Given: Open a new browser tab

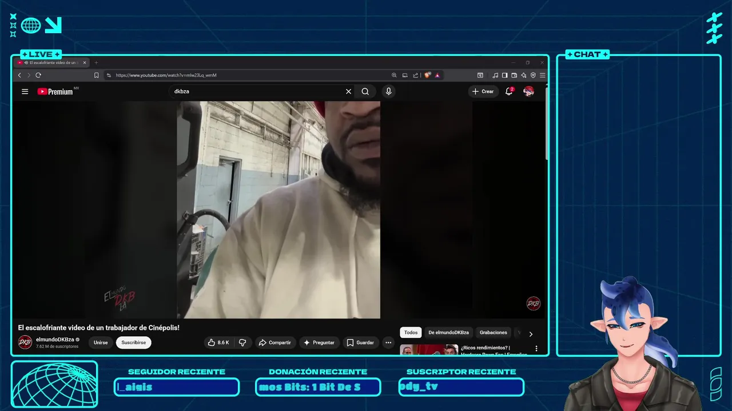Looking at the screenshot, I should [x=96, y=63].
